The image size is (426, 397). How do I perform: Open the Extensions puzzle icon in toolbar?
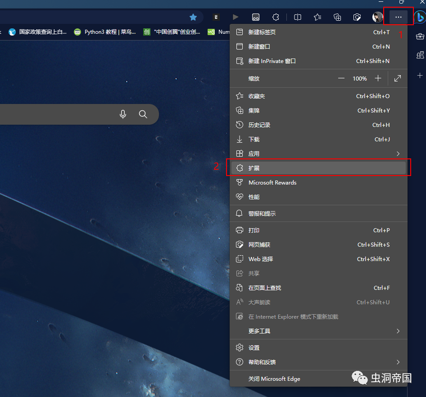[x=276, y=18]
